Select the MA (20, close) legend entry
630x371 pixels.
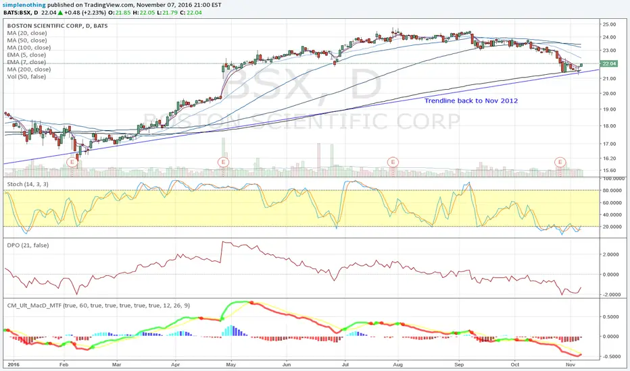tap(27, 33)
